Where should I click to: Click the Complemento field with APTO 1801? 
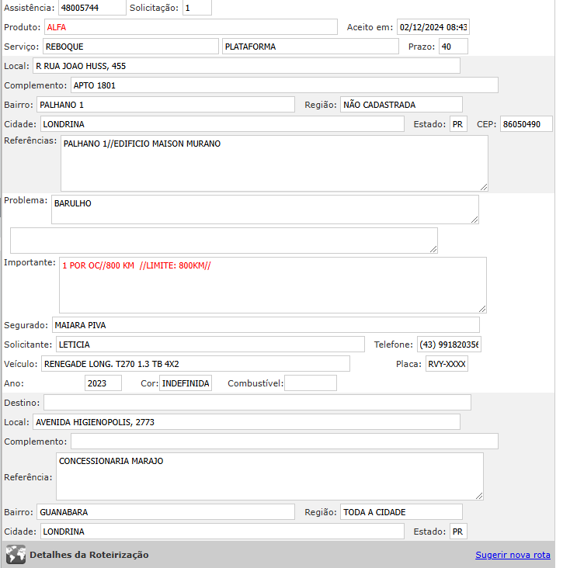[284, 85]
